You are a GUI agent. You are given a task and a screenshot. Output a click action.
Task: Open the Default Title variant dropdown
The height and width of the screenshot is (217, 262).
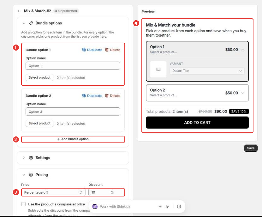point(207,71)
